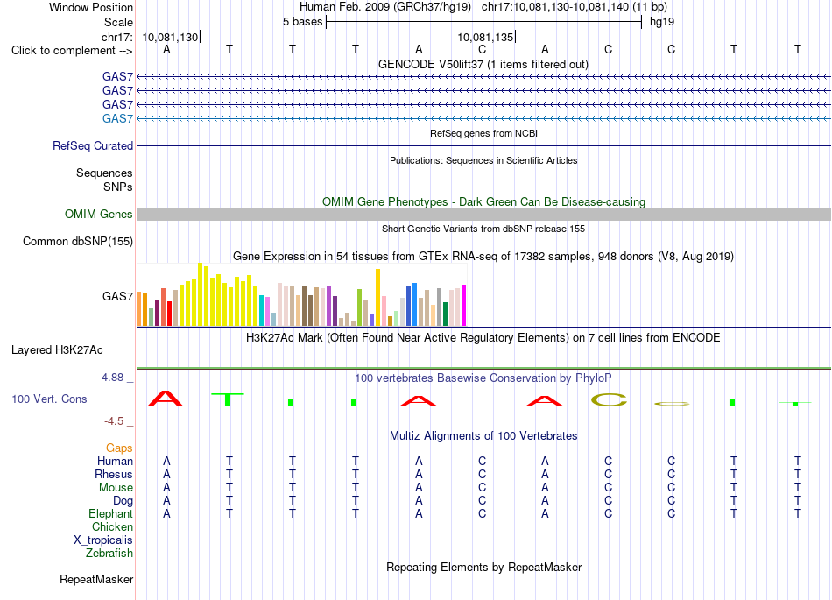The height and width of the screenshot is (600, 832).
Task: Click 'RefSeq genes from NCBI' title
Action: point(483,133)
